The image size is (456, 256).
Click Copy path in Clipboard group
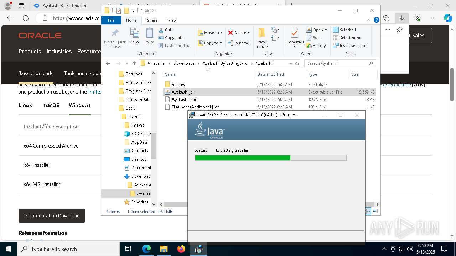click(171, 38)
